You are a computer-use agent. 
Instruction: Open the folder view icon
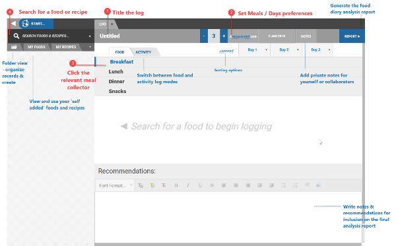pos(14,47)
